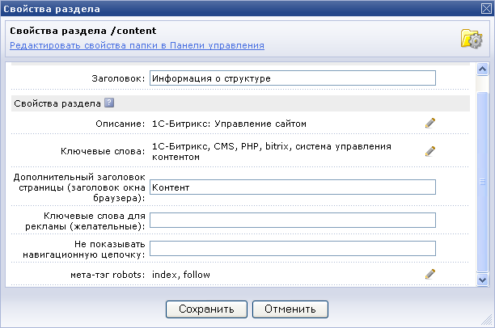Screen dimensions: 495x328
Task: Click the Отменить button
Action: (x=290, y=309)
